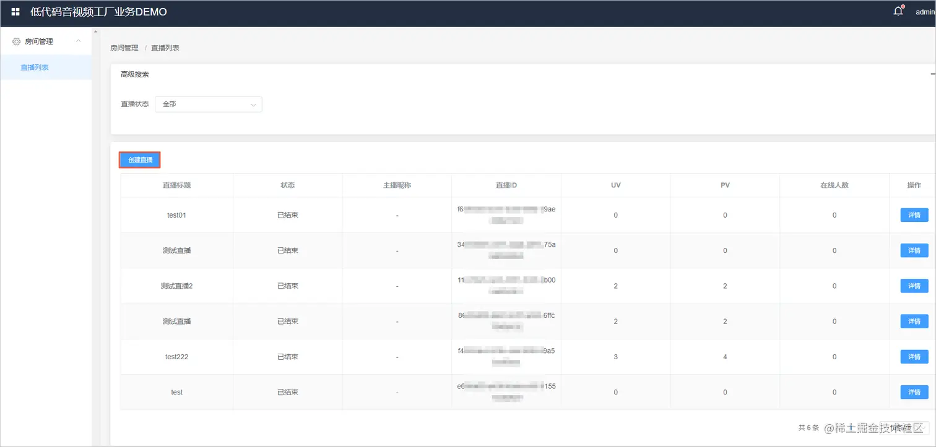Click the 主播昵称 column header
Screen dimensions: 936x447
[x=397, y=185]
